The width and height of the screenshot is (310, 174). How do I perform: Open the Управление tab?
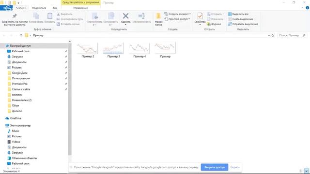[x=80, y=8]
